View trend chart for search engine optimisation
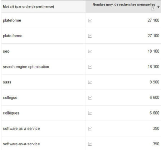The height and width of the screenshot is (150, 161). pyautogui.click(x=90, y=67)
